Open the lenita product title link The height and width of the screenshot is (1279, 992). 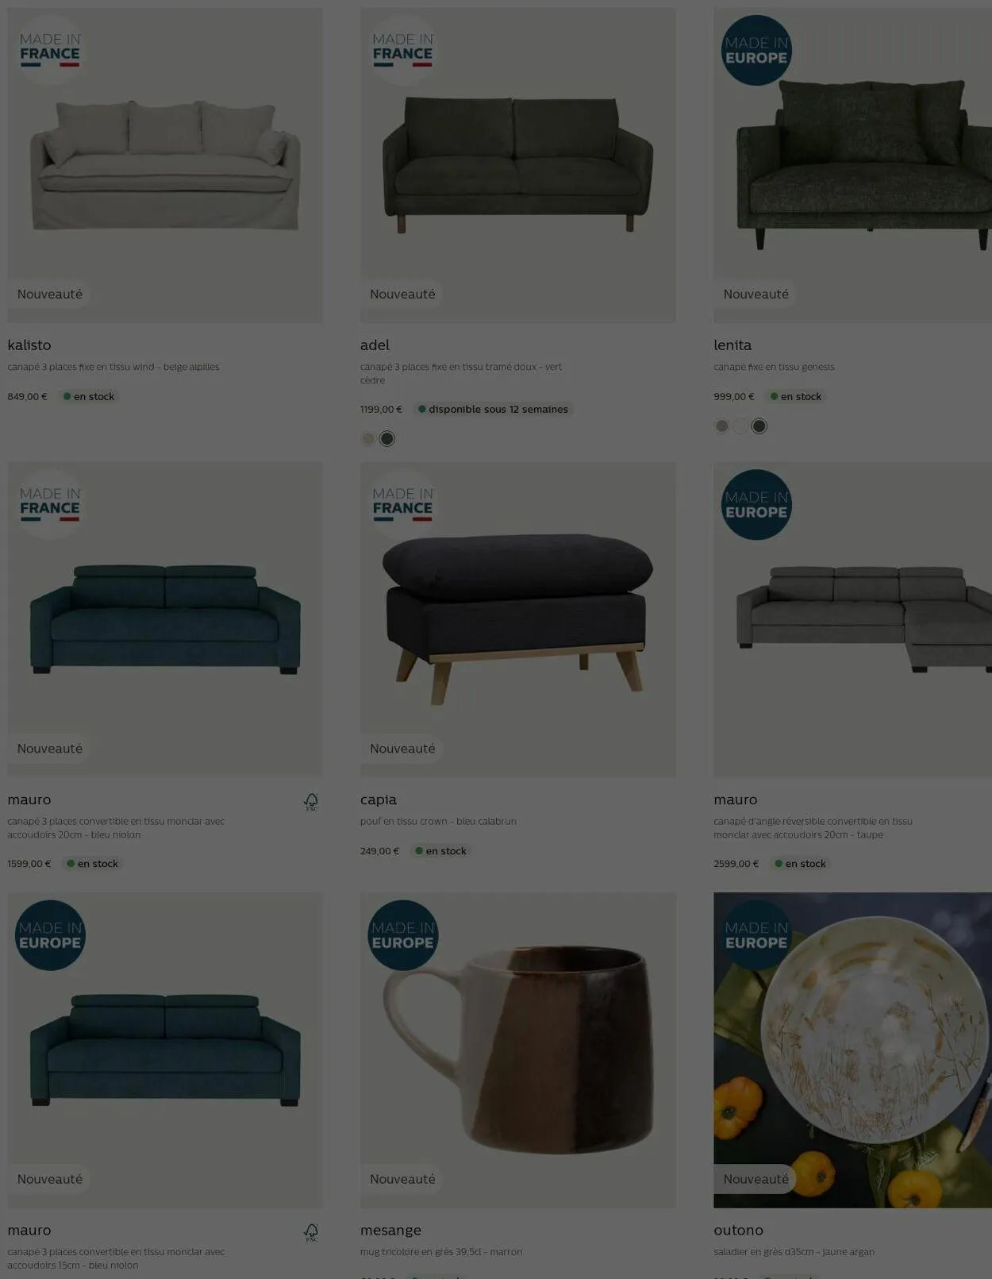[732, 345]
